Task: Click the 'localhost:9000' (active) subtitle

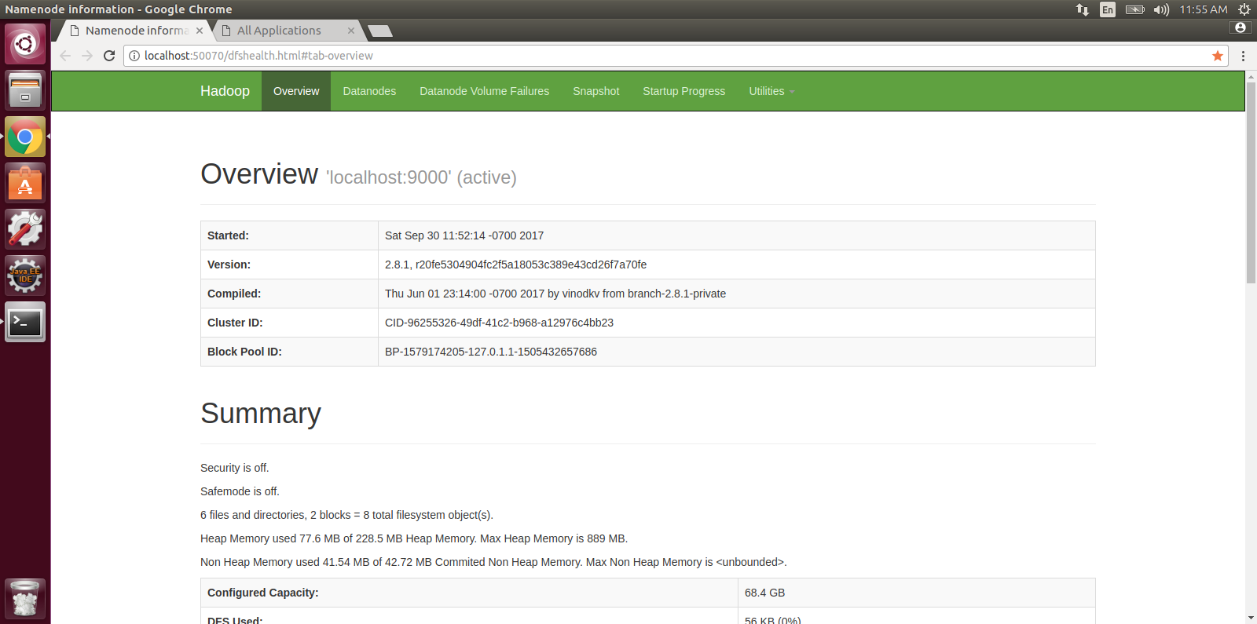Action: (421, 177)
